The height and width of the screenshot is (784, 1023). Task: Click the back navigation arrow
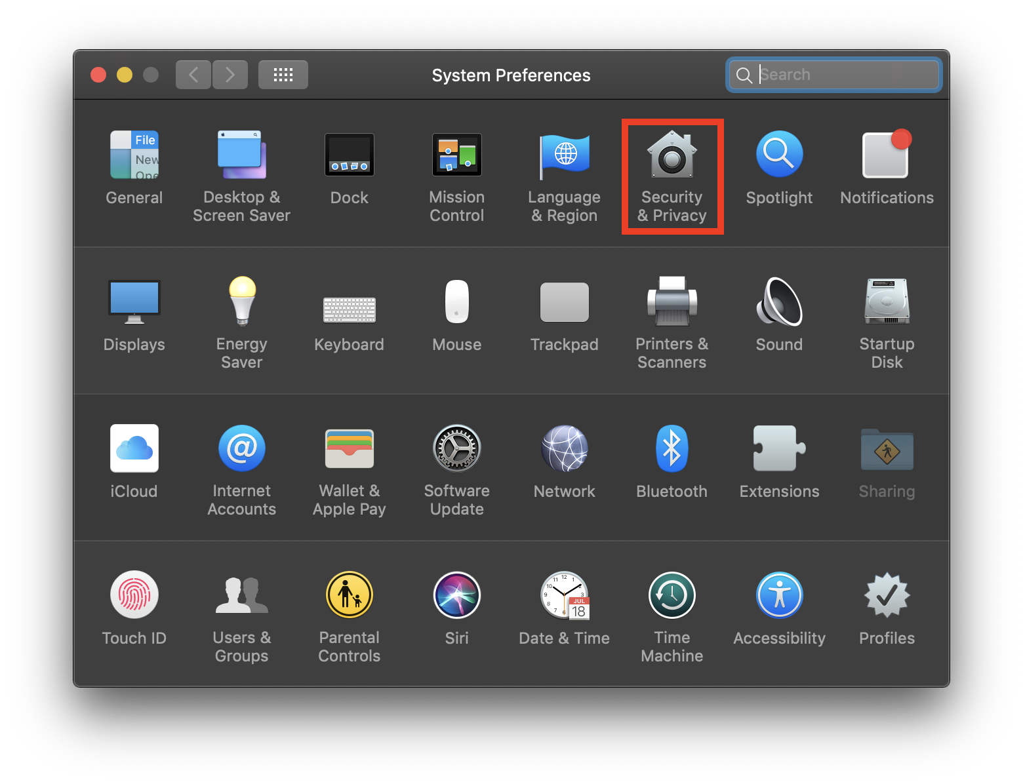tap(193, 75)
